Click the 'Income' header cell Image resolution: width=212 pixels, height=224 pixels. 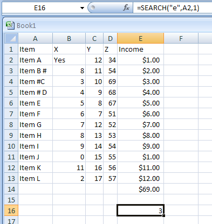(140, 49)
